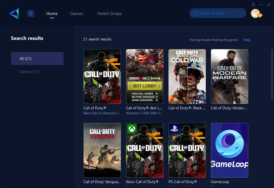Click the 'GameLoop' title text
The image size is (274, 188).
point(220,182)
